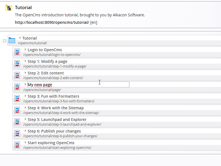The image size is (221, 166).
Task: Expand the Start exploring OpenCms entry
Action: (x=25, y=142)
